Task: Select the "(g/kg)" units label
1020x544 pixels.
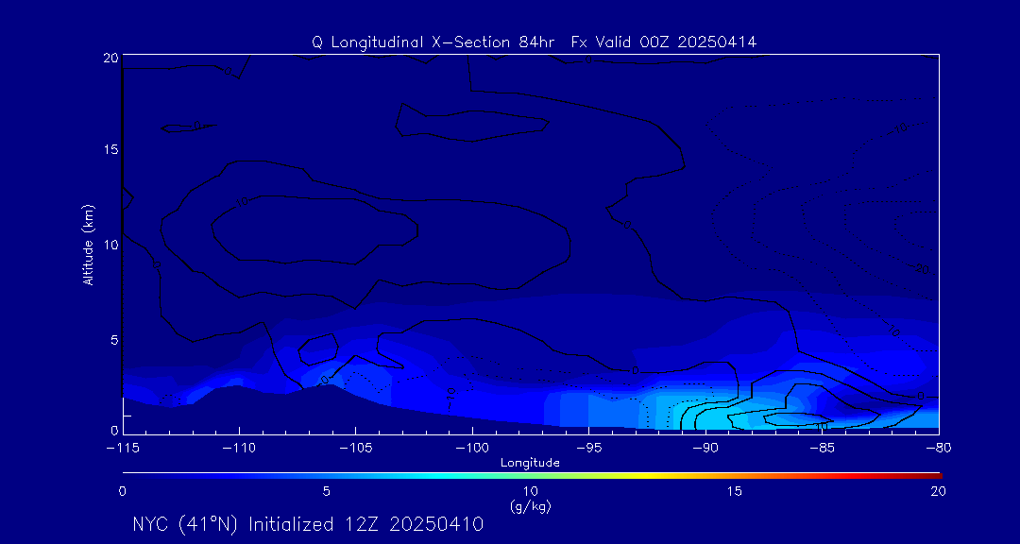Action: coord(531,506)
